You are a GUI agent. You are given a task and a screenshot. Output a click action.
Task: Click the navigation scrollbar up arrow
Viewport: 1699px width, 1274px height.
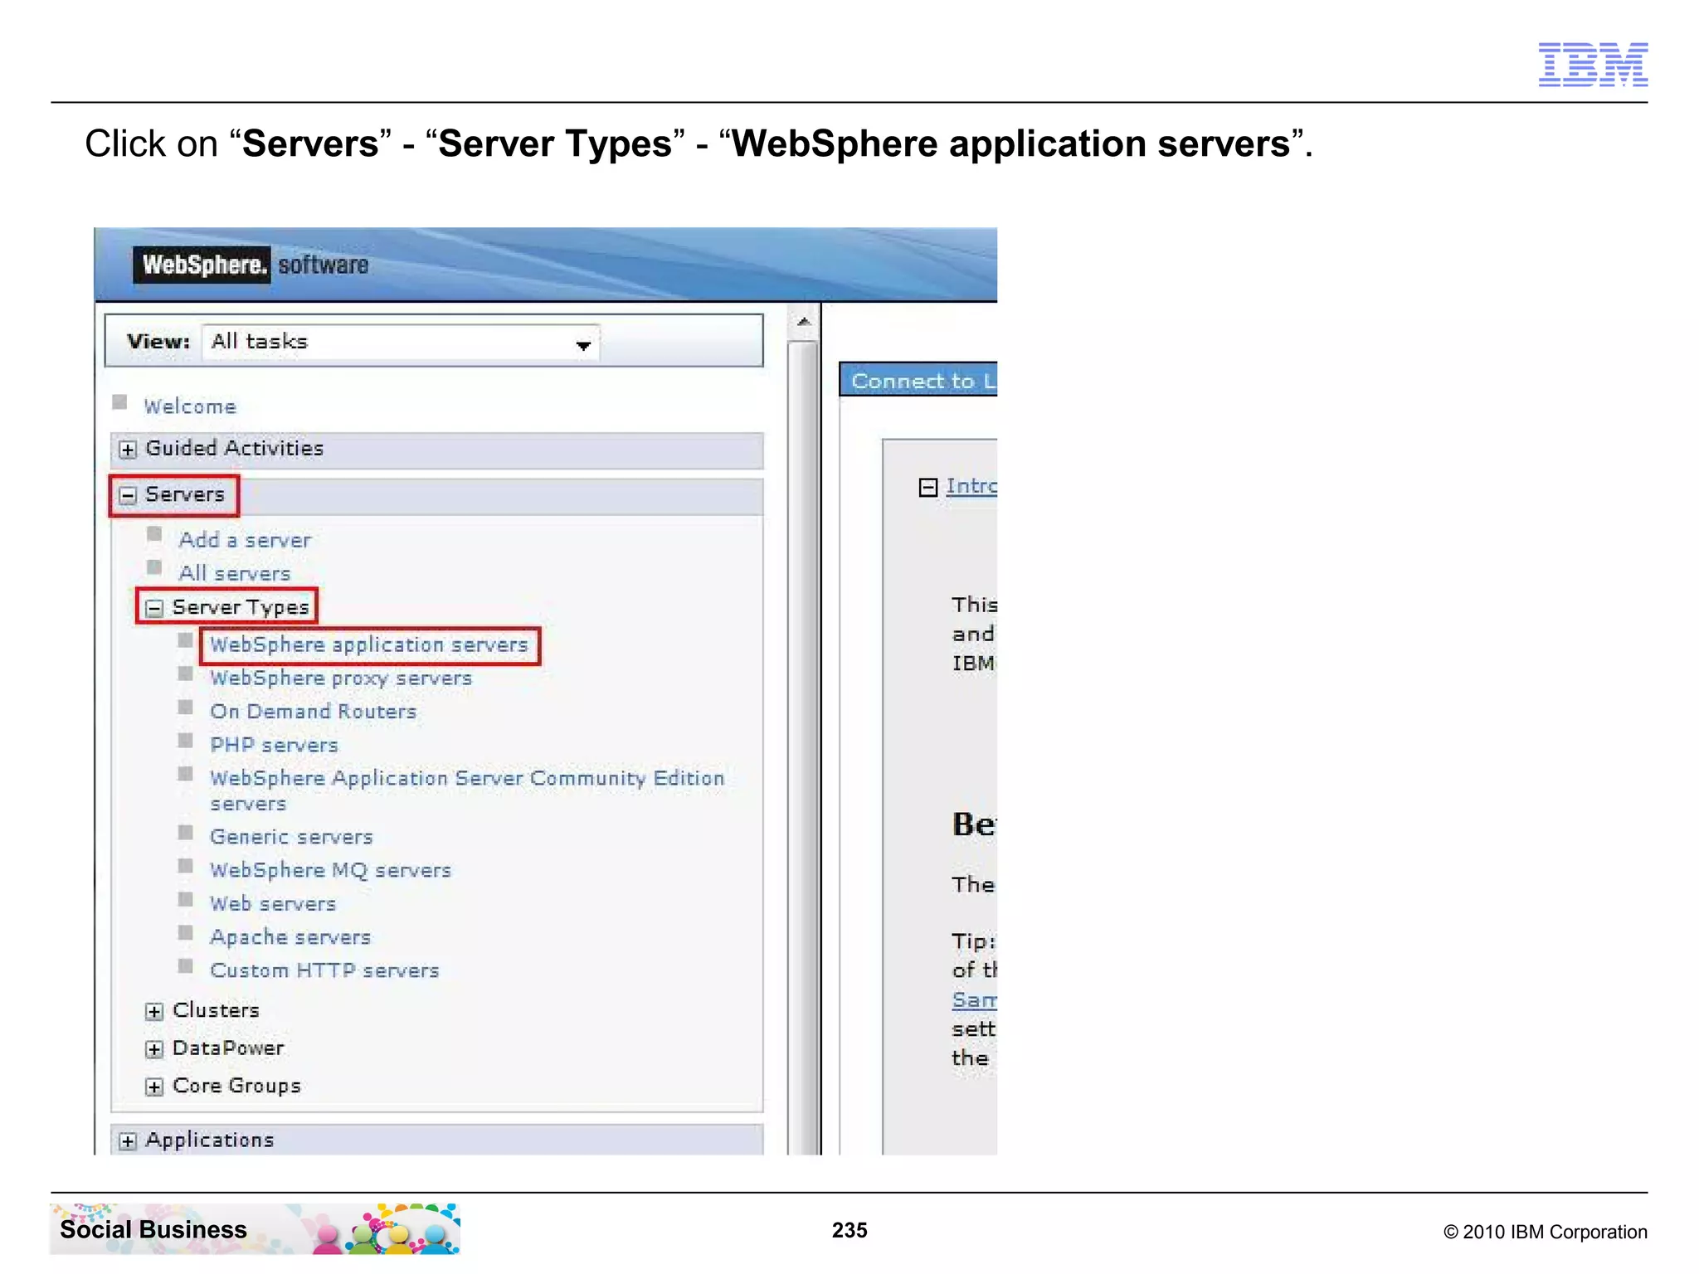pyautogui.click(x=803, y=322)
